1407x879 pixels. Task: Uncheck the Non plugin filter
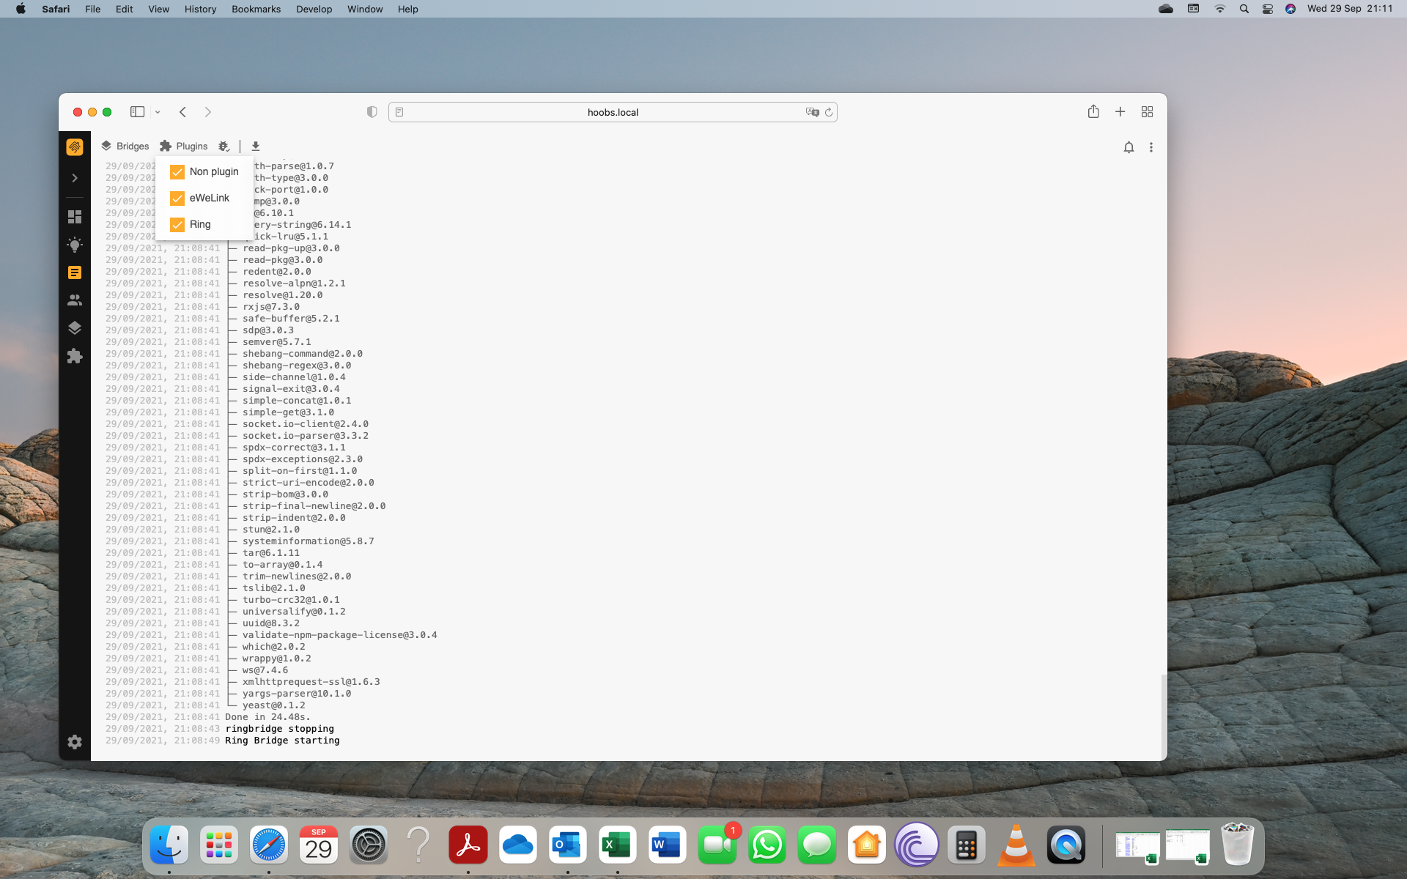pyautogui.click(x=177, y=171)
